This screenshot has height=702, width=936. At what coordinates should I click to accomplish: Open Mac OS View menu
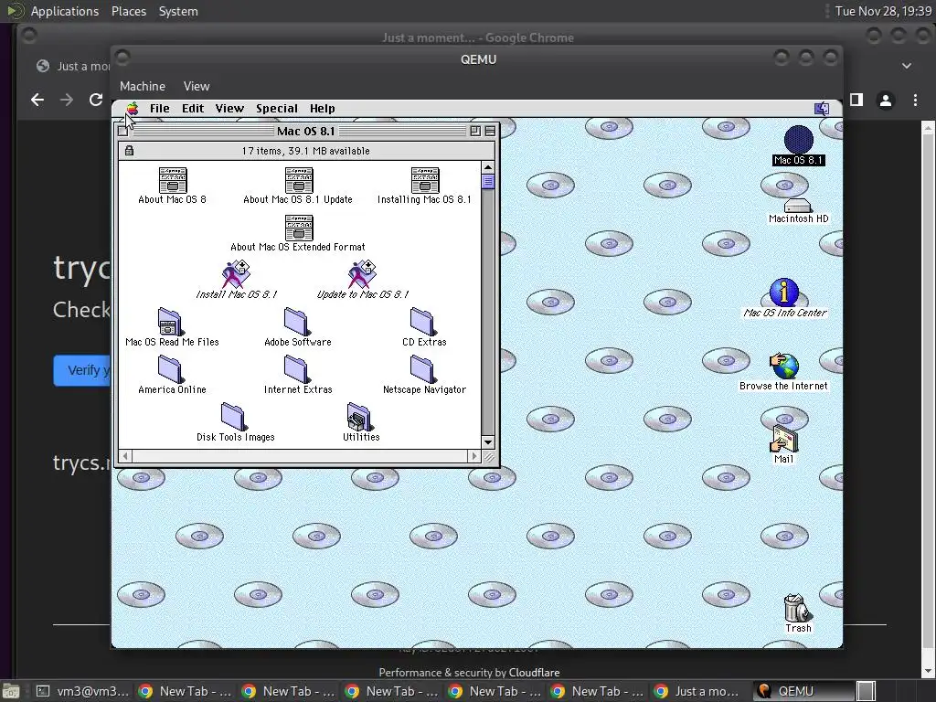pyautogui.click(x=229, y=109)
